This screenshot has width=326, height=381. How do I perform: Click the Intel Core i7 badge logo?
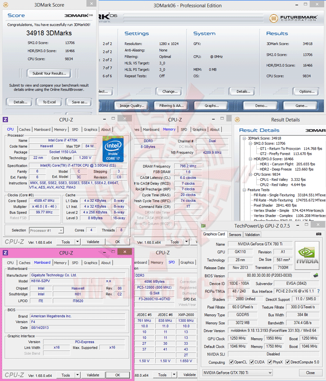click(x=113, y=149)
